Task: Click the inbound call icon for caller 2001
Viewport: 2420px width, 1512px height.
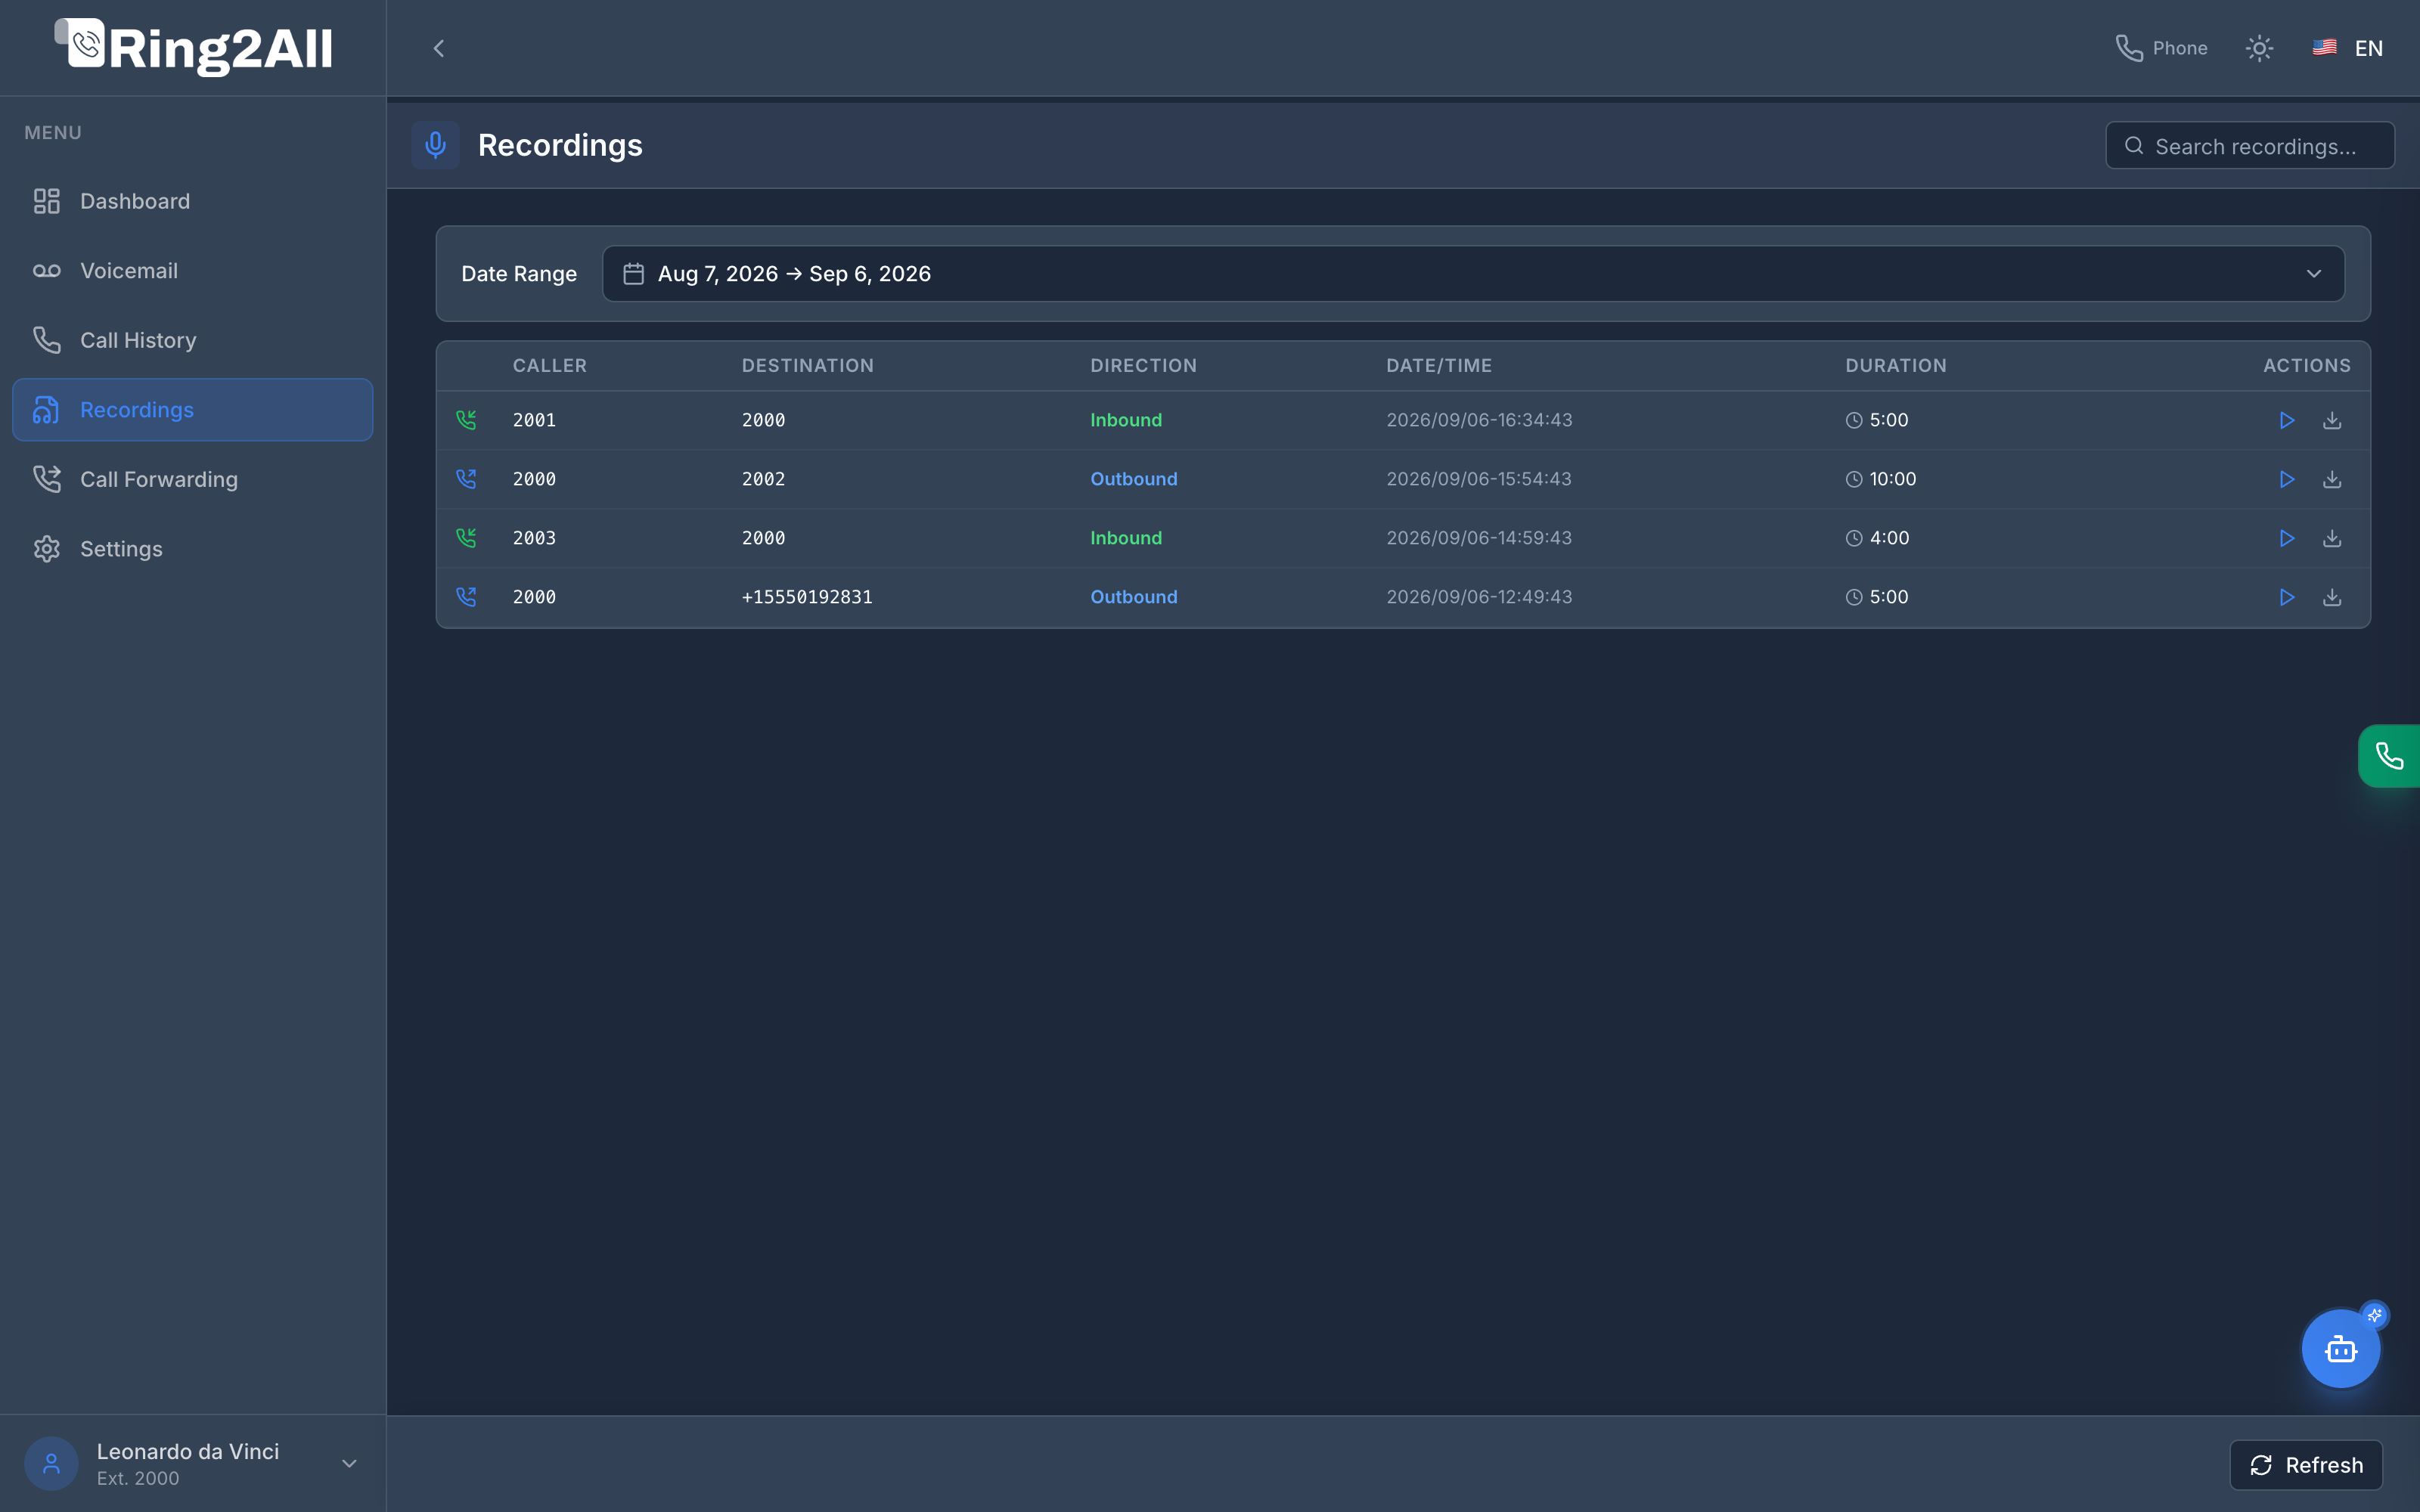Action: 466,420
